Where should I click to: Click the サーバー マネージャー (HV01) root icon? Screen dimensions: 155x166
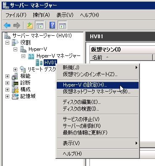7,36
